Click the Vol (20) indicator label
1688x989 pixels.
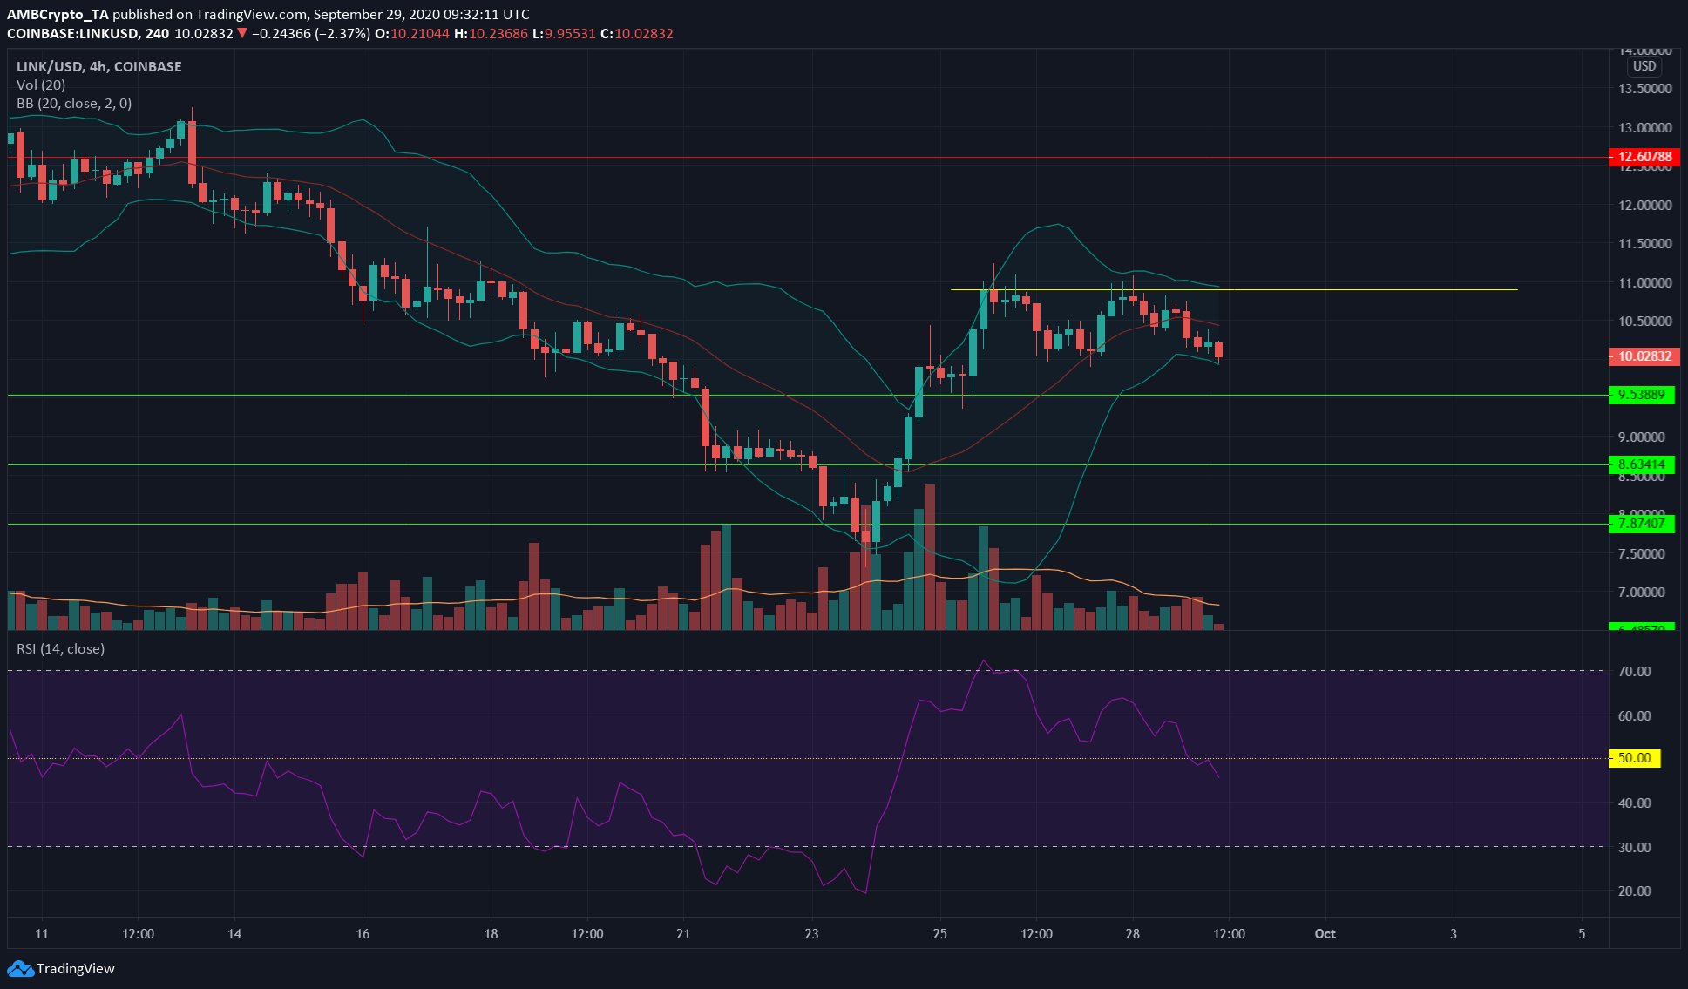41,85
